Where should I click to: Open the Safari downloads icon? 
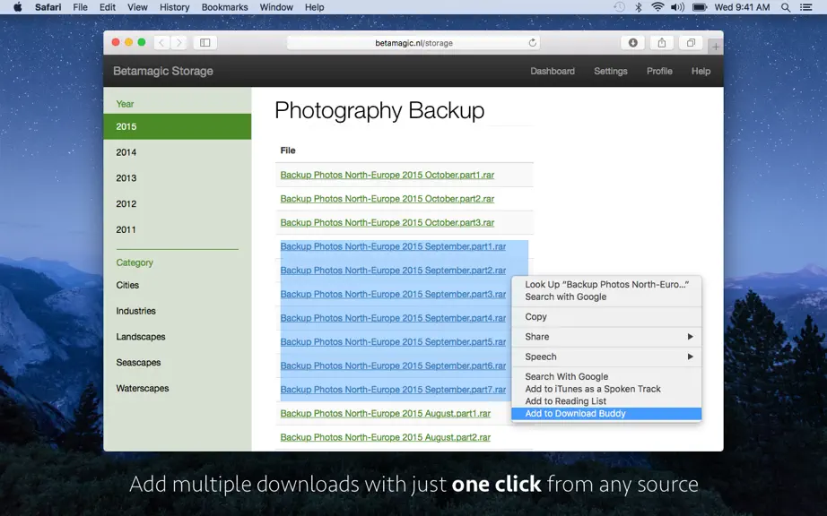click(x=632, y=43)
